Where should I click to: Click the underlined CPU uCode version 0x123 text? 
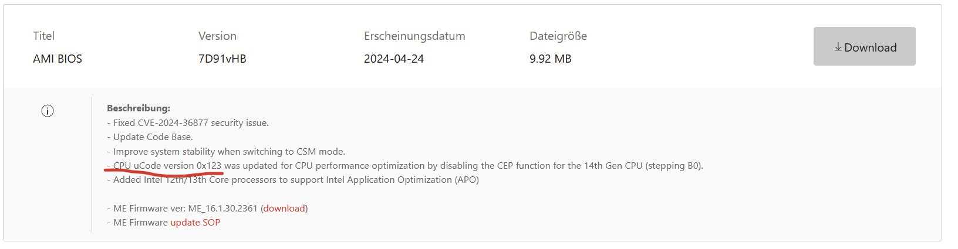pos(167,165)
